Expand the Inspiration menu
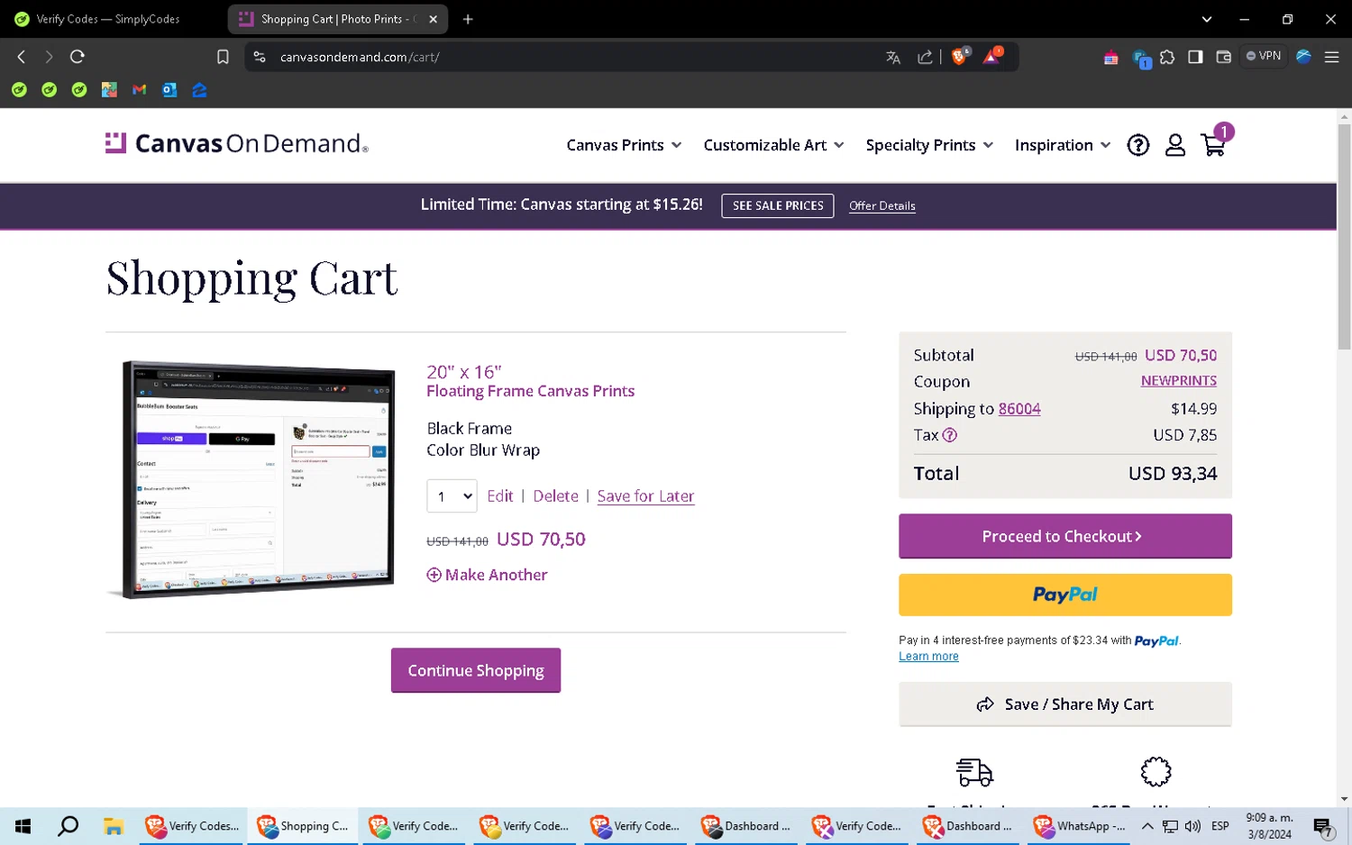 pyautogui.click(x=1063, y=145)
